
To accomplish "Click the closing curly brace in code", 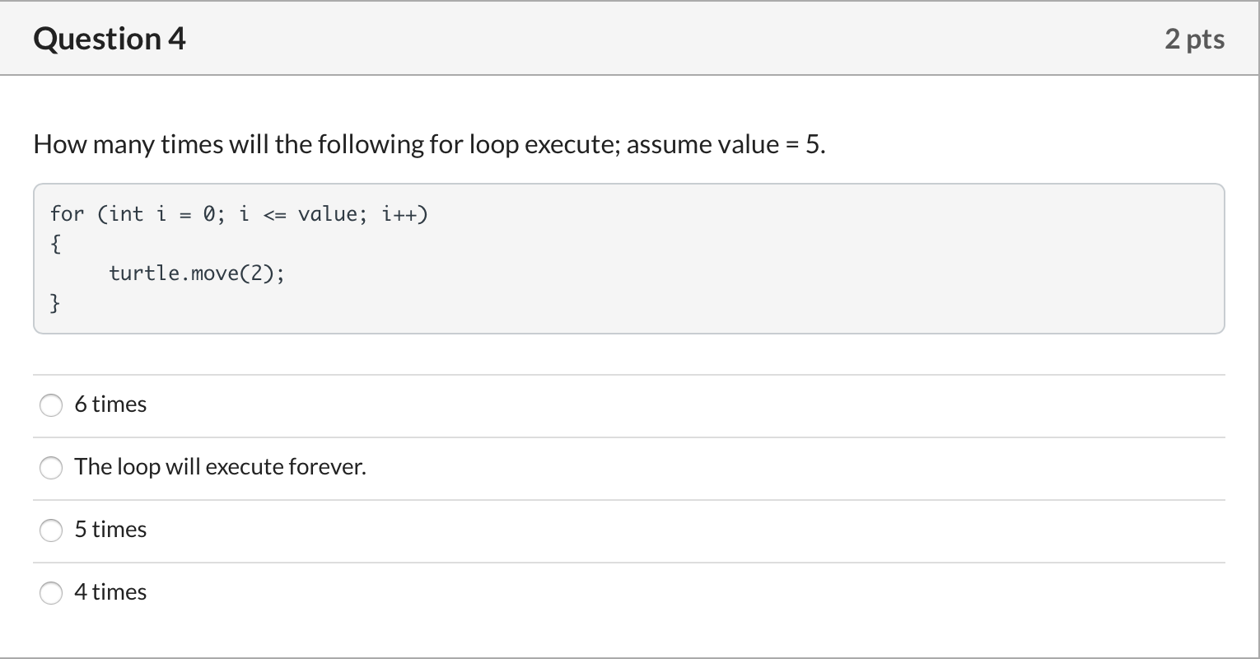I will click(x=55, y=303).
